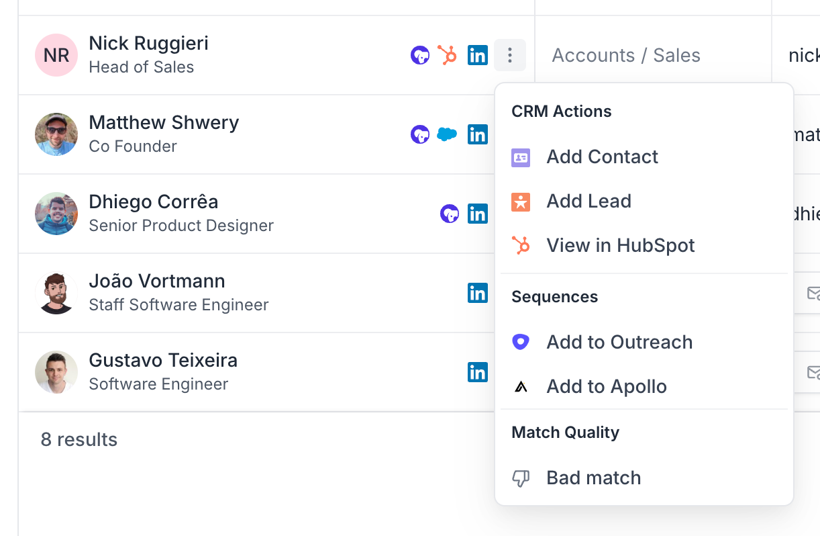Open Gustavo Teixeira's LinkedIn icon
This screenshot has height=536, width=820.
coord(478,372)
